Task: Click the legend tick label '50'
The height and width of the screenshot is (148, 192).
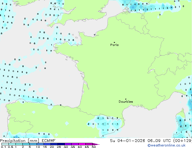Action: pos(94,147)
